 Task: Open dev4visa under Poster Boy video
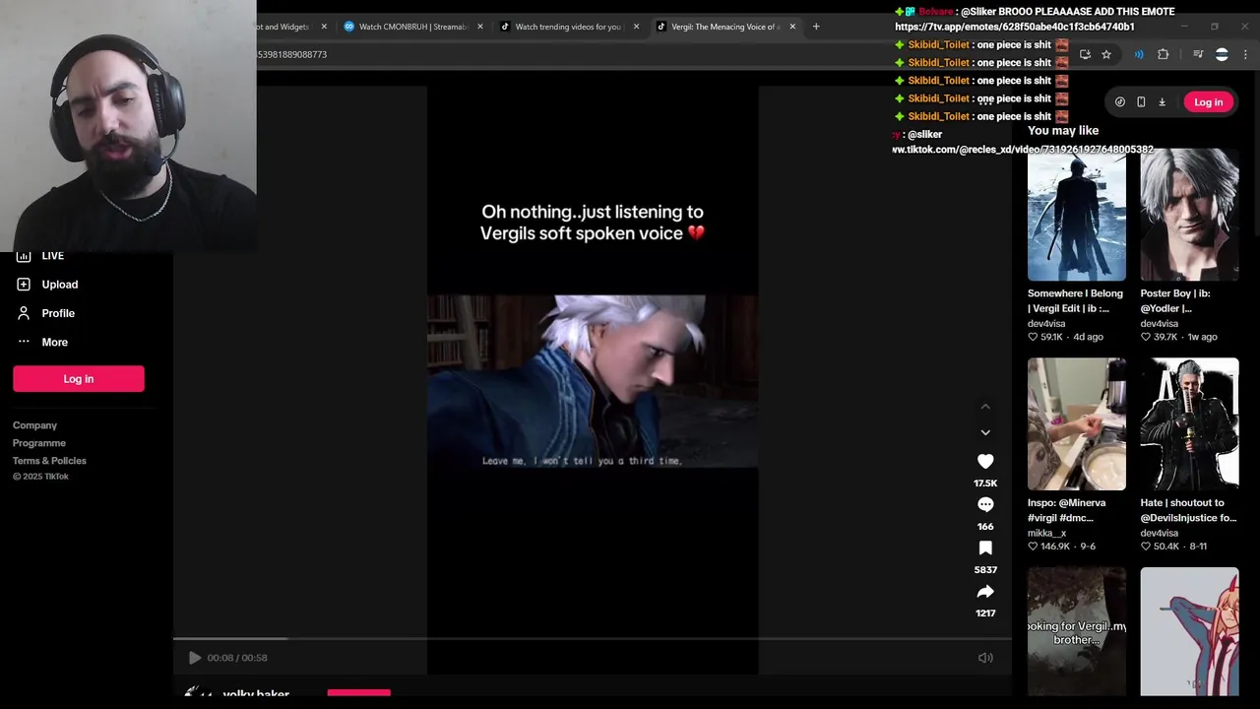(x=1159, y=323)
